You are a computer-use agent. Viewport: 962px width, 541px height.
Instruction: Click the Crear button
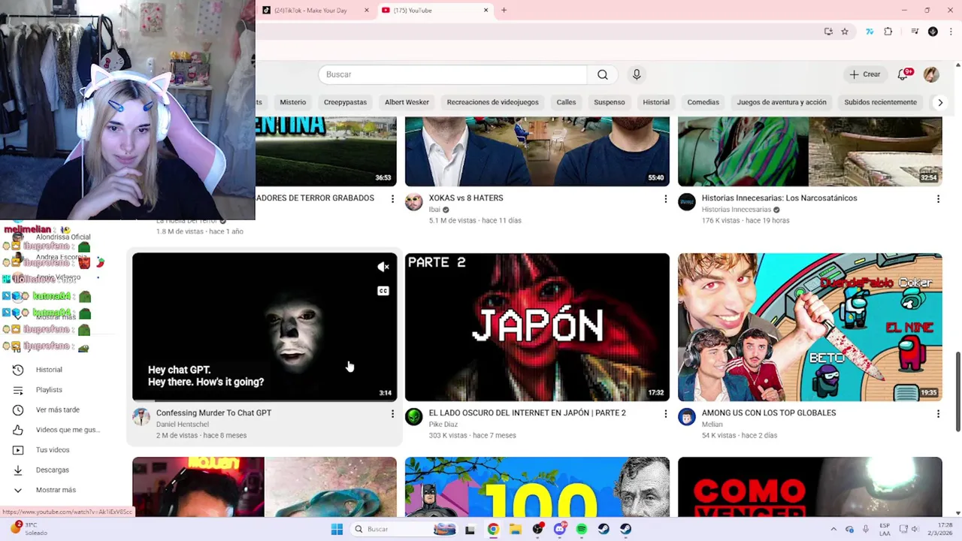click(x=864, y=74)
